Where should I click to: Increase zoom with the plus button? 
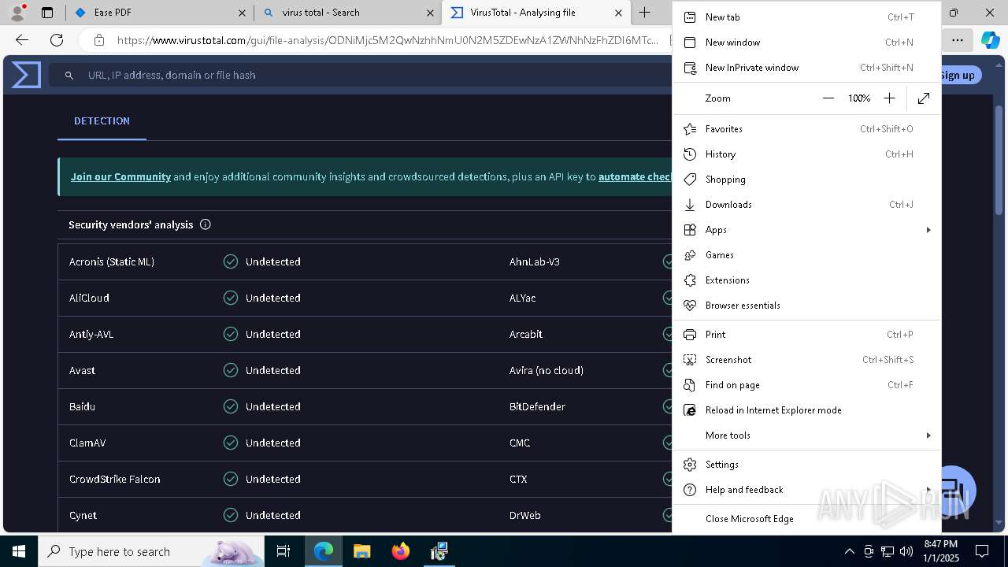click(889, 98)
